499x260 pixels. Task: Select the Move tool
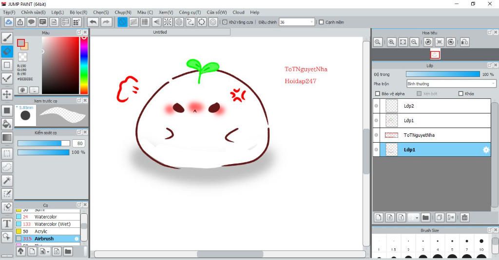(7, 94)
